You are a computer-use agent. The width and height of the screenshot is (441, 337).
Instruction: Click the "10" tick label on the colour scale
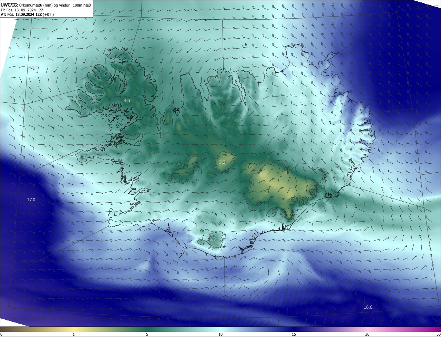coord(220,334)
